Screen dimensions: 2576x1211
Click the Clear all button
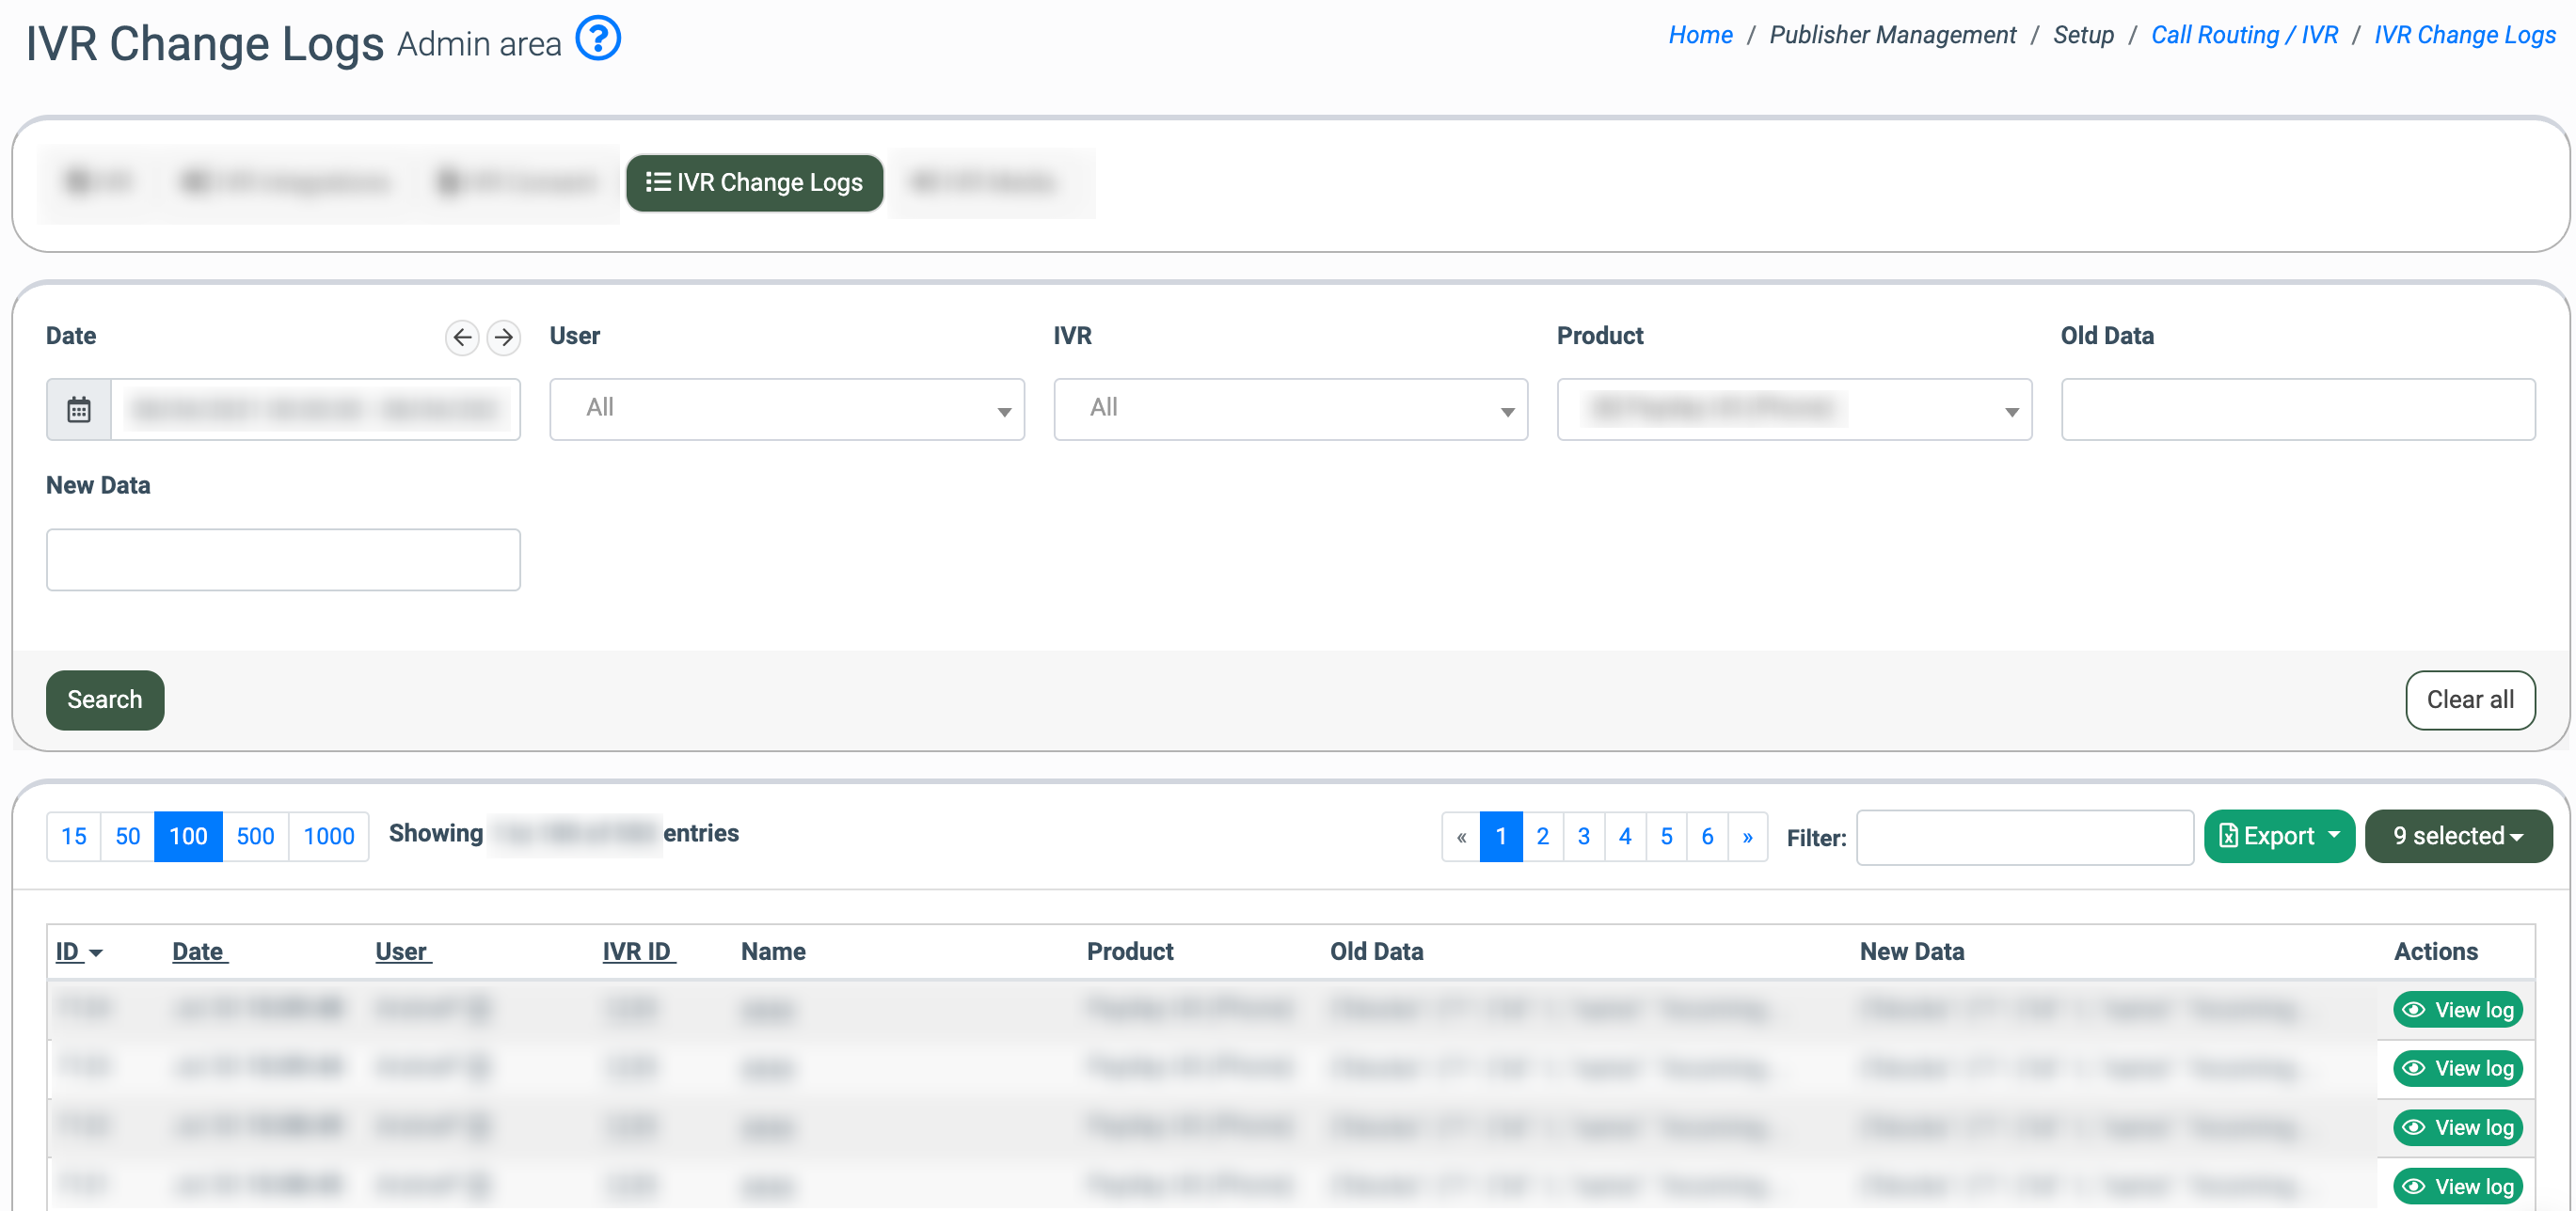(x=2469, y=700)
